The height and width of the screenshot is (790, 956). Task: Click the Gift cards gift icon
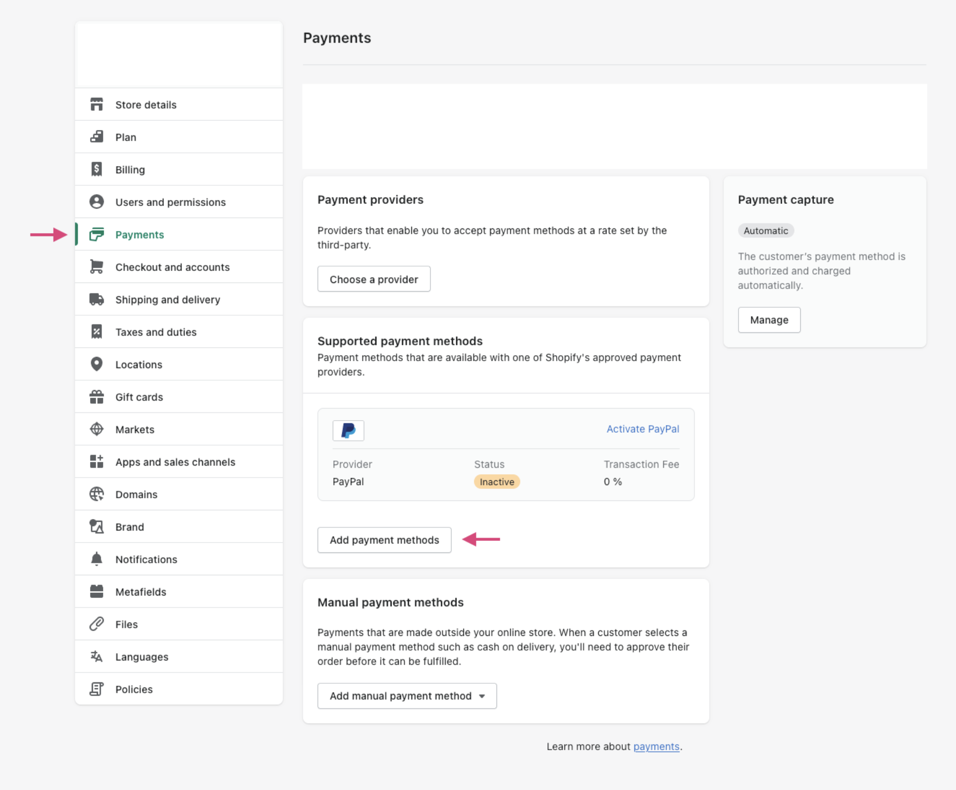pos(97,397)
